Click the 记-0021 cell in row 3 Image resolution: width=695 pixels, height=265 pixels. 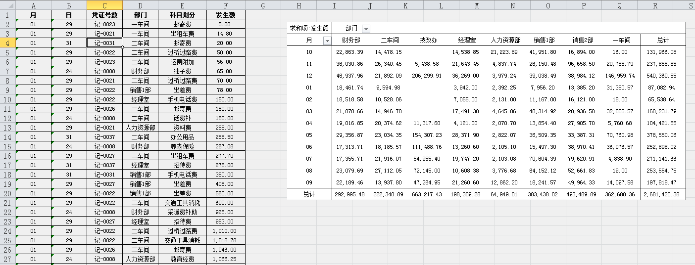pyautogui.click(x=104, y=34)
